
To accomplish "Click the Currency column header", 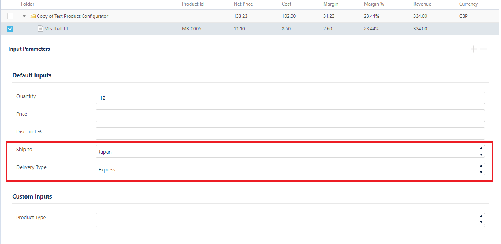I will (468, 4).
